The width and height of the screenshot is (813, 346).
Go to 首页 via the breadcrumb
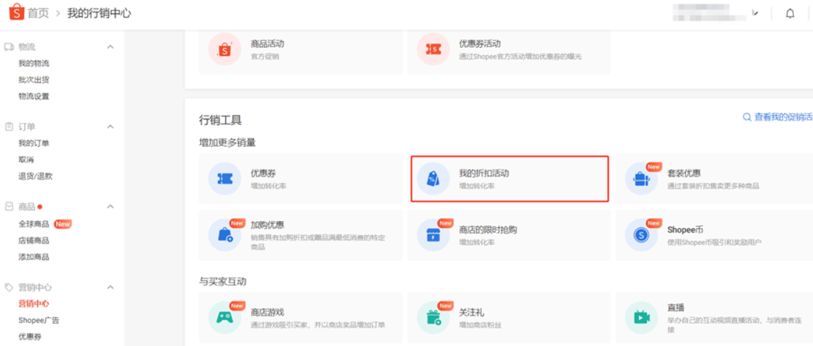click(x=38, y=13)
